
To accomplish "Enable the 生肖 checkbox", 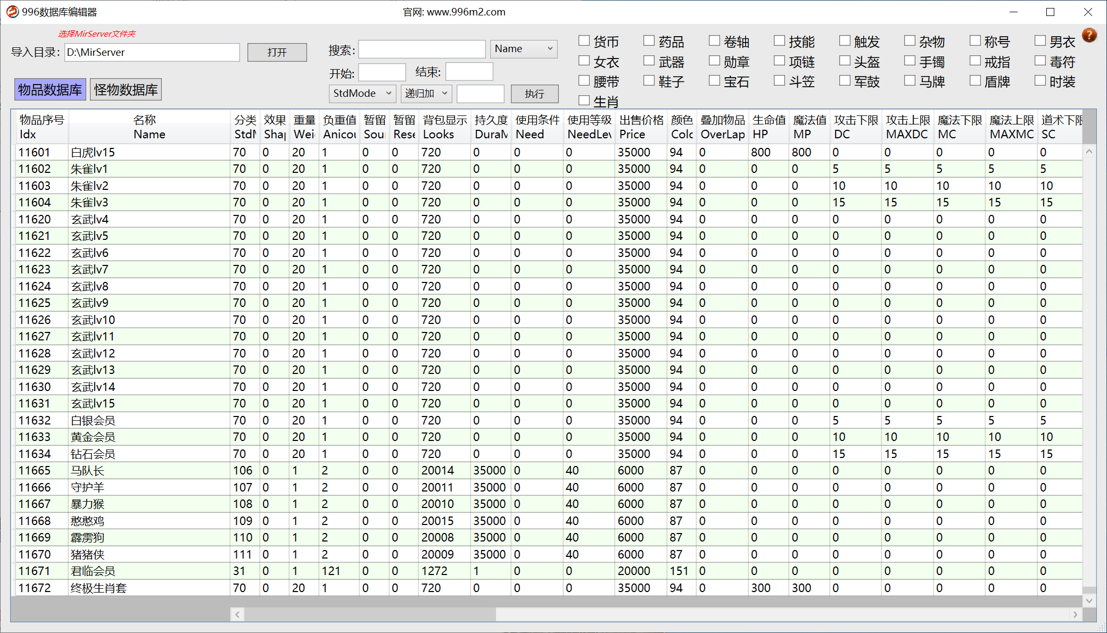I will (x=584, y=101).
